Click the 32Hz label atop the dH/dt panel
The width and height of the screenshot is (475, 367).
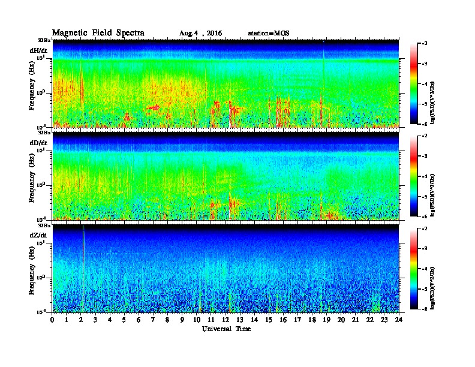(44, 40)
